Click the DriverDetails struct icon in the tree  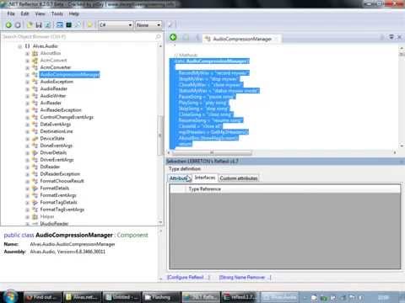click(x=35, y=152)
